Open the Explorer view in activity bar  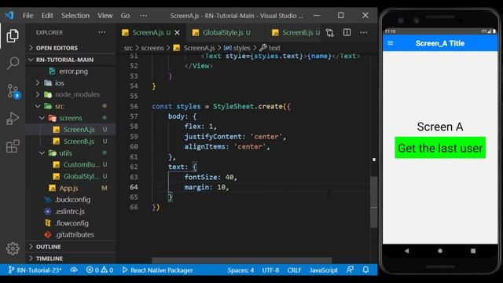coord(13,35)
